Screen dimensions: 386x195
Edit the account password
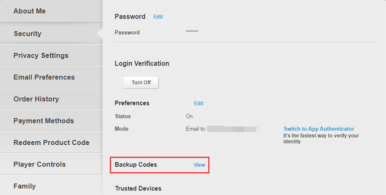coord(158,17)
